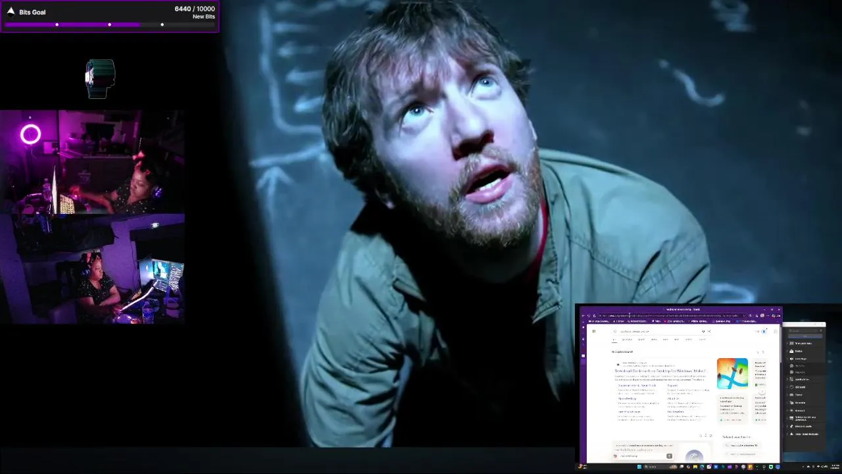Select the upper webcam feed with ring light
842x474 pixels.
point(92,162)
